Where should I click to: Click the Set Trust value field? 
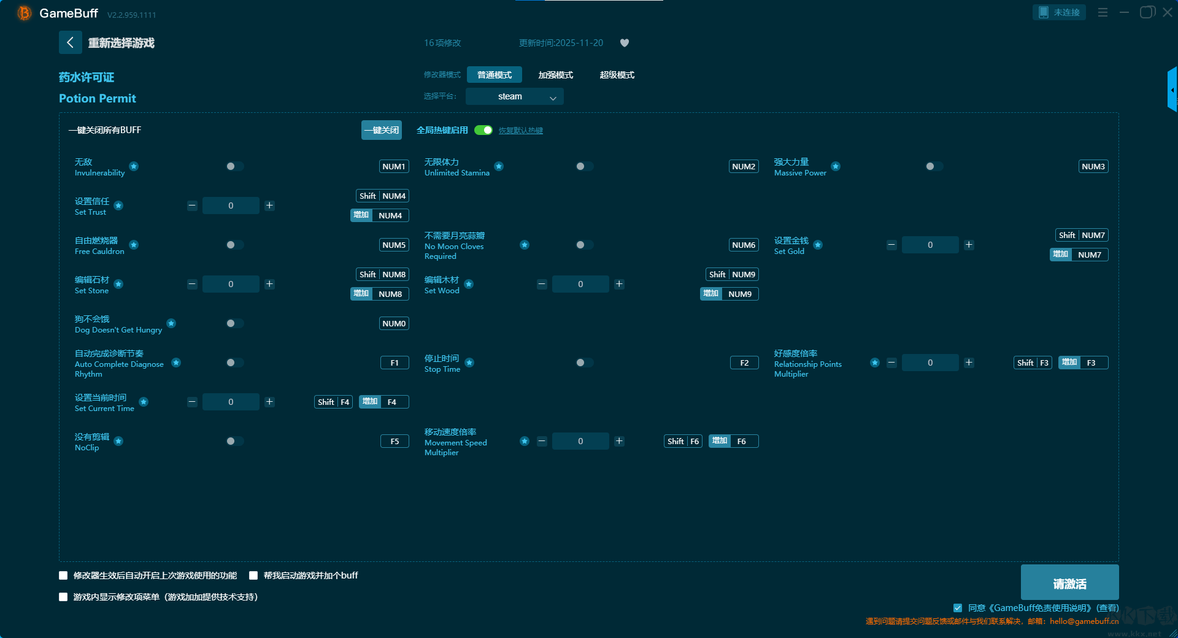click(231, 206)
